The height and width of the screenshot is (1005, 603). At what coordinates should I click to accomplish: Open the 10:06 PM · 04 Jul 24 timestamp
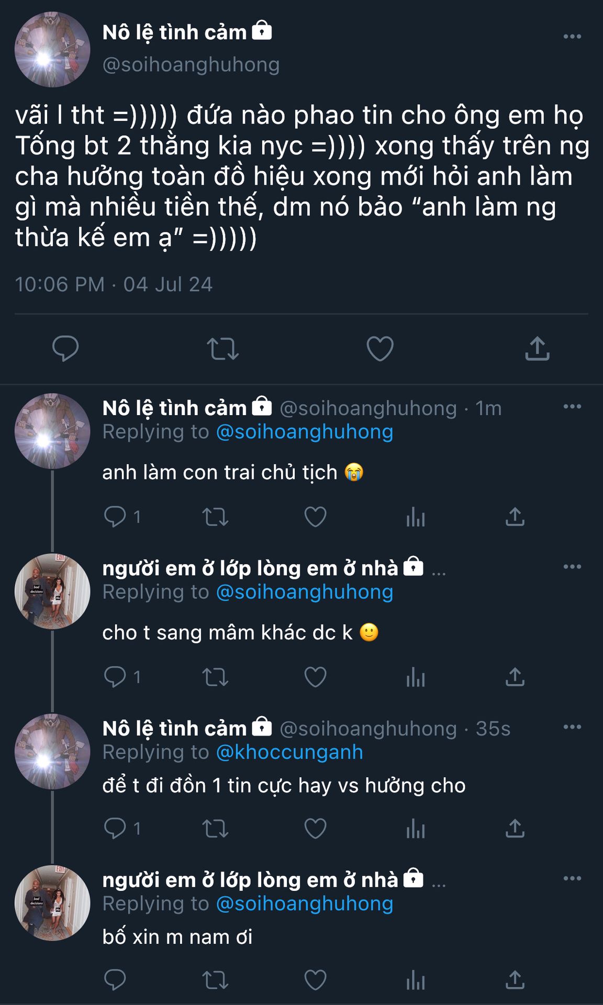click(114, 284)
